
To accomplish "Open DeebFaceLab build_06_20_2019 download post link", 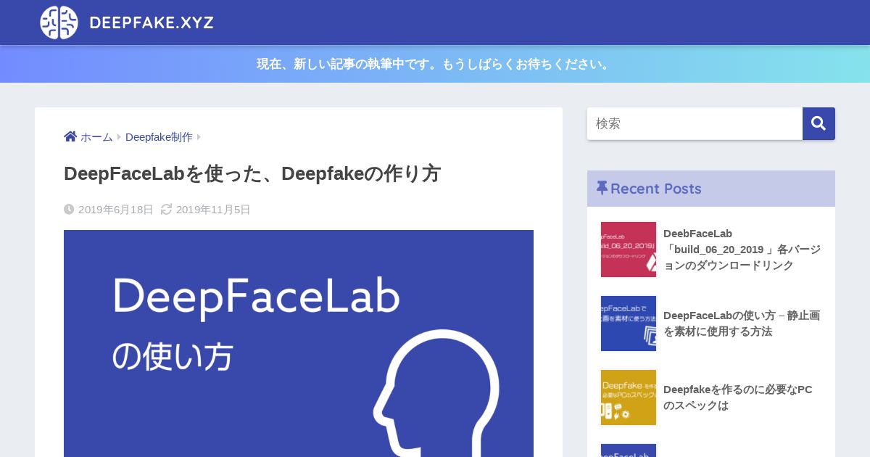I will click(x=742, y=250).
